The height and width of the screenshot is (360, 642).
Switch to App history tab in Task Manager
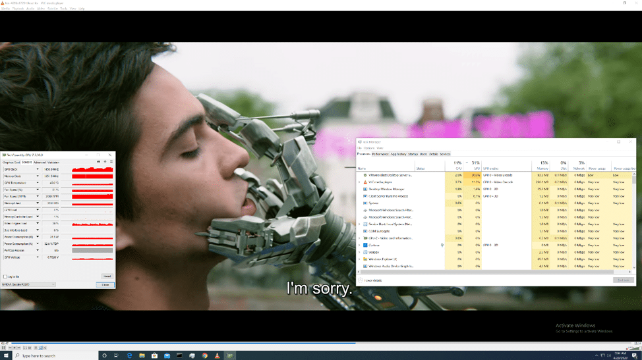(x=398, y=154)
